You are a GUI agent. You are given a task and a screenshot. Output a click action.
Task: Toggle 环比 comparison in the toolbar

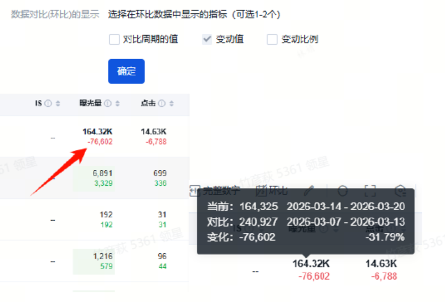(x=272, y=191)
